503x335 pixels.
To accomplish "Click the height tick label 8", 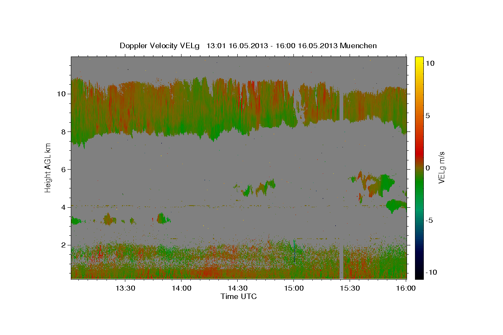I will 64,131.
